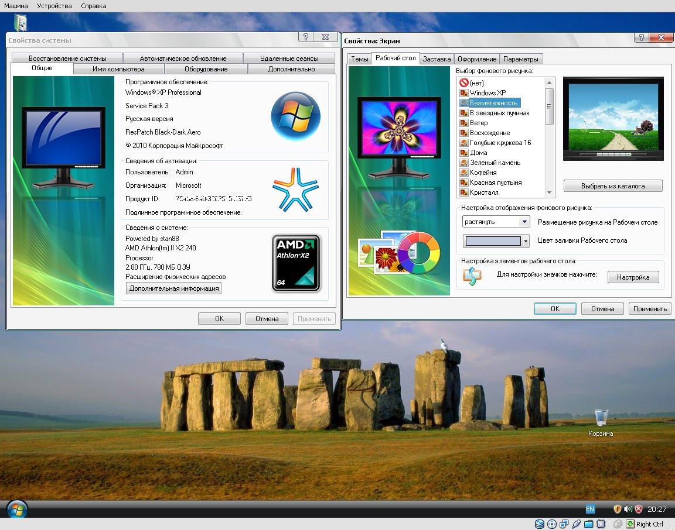Click the volume speaker tray icon
The height and width of the screenshot is (530, 675).
tap(628, 509)
